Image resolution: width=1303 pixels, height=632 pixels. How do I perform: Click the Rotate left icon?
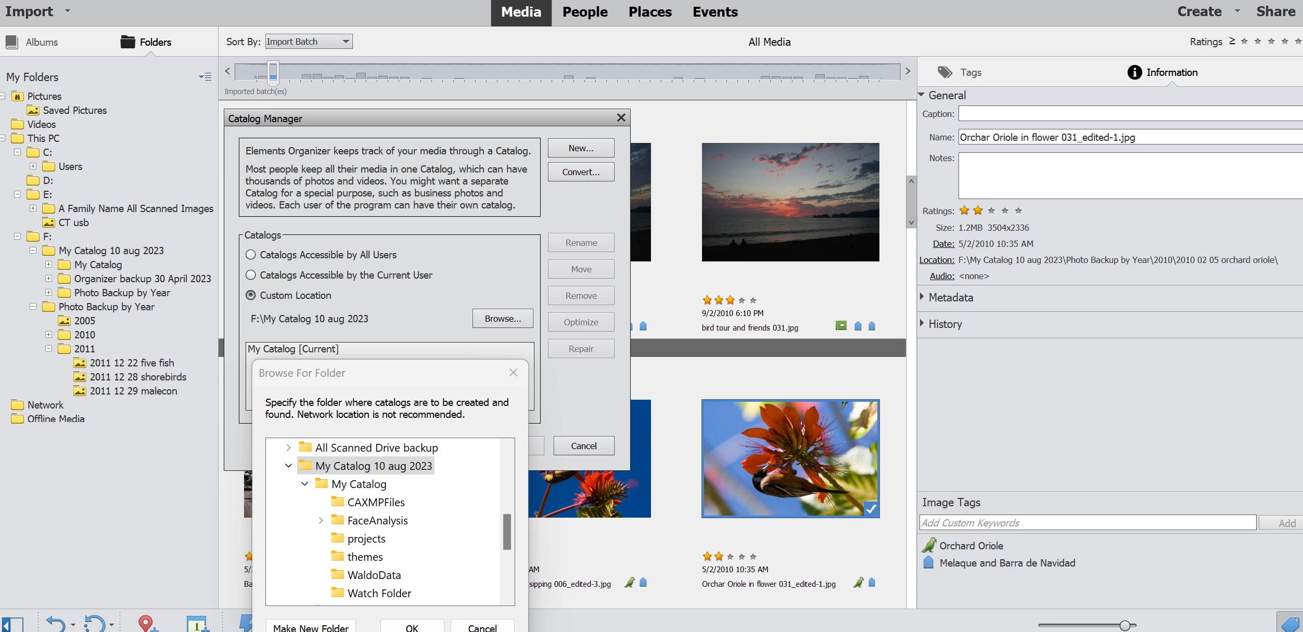pos(94,623)
